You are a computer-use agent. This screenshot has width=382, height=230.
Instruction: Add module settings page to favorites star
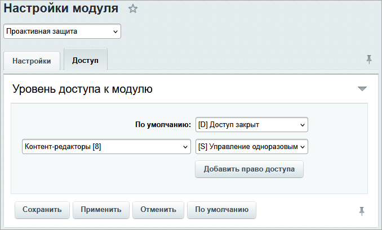pos(132,8)
